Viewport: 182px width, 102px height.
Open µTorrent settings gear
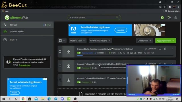pyautogui.click(x=176, y=18)
